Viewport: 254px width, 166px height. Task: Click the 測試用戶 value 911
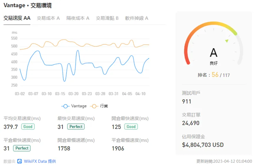pyautogui.click(x=187, y=102)
